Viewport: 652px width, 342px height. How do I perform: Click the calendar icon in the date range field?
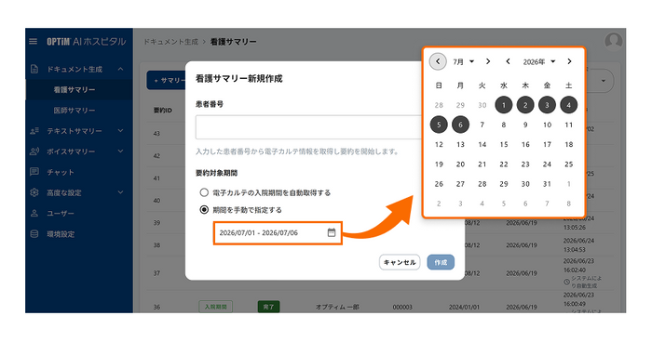pos(331,232)
